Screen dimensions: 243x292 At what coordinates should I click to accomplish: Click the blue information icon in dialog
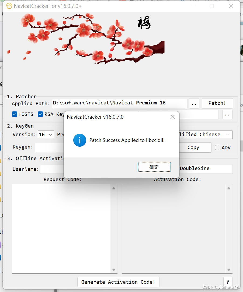[80, 140]
